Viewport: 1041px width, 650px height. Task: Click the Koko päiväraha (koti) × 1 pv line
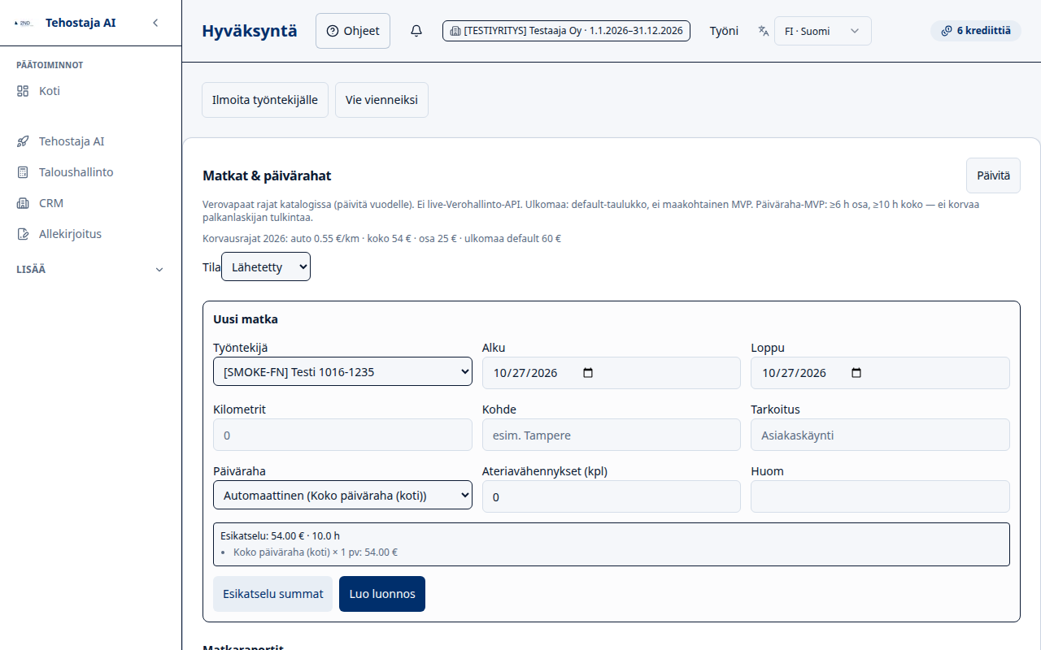[316, 552]
